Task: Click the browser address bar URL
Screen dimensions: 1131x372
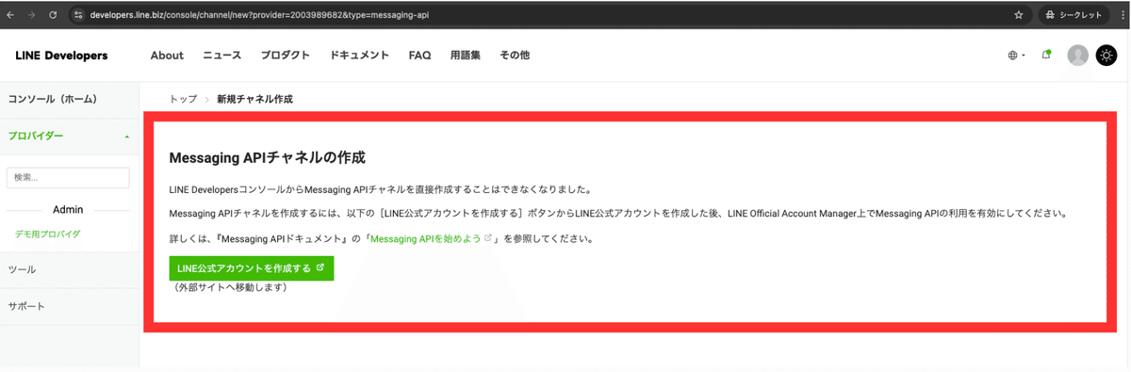Action: [x=259, y=15]
